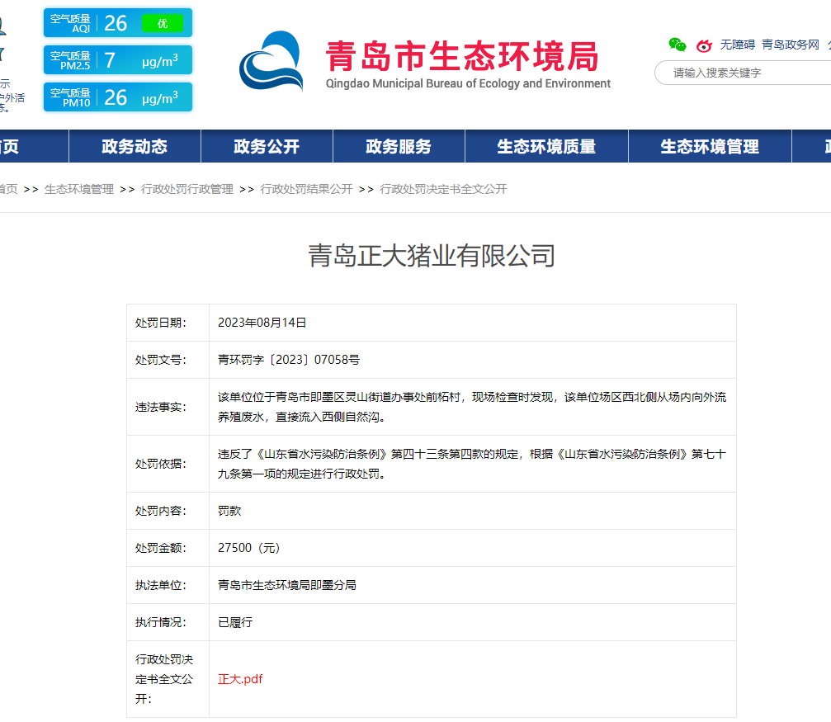Click the 执法单位 row label
This screenshot has height=722, width=831.
coord(161,585)
